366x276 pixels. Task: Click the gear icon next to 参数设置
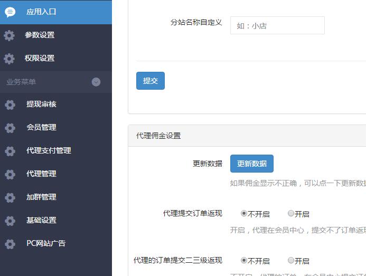click(9, 35)
